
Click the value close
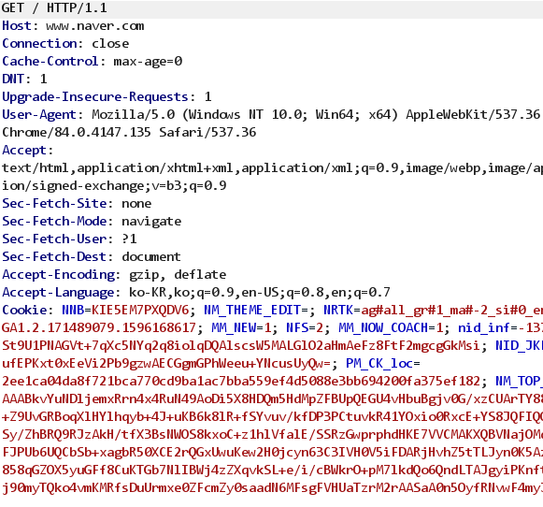coord(110,44)
